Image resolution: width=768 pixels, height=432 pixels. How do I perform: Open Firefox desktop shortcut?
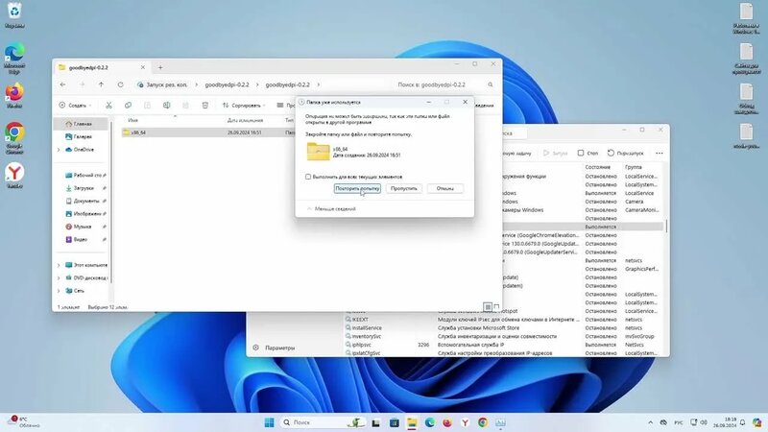(14, 95)
